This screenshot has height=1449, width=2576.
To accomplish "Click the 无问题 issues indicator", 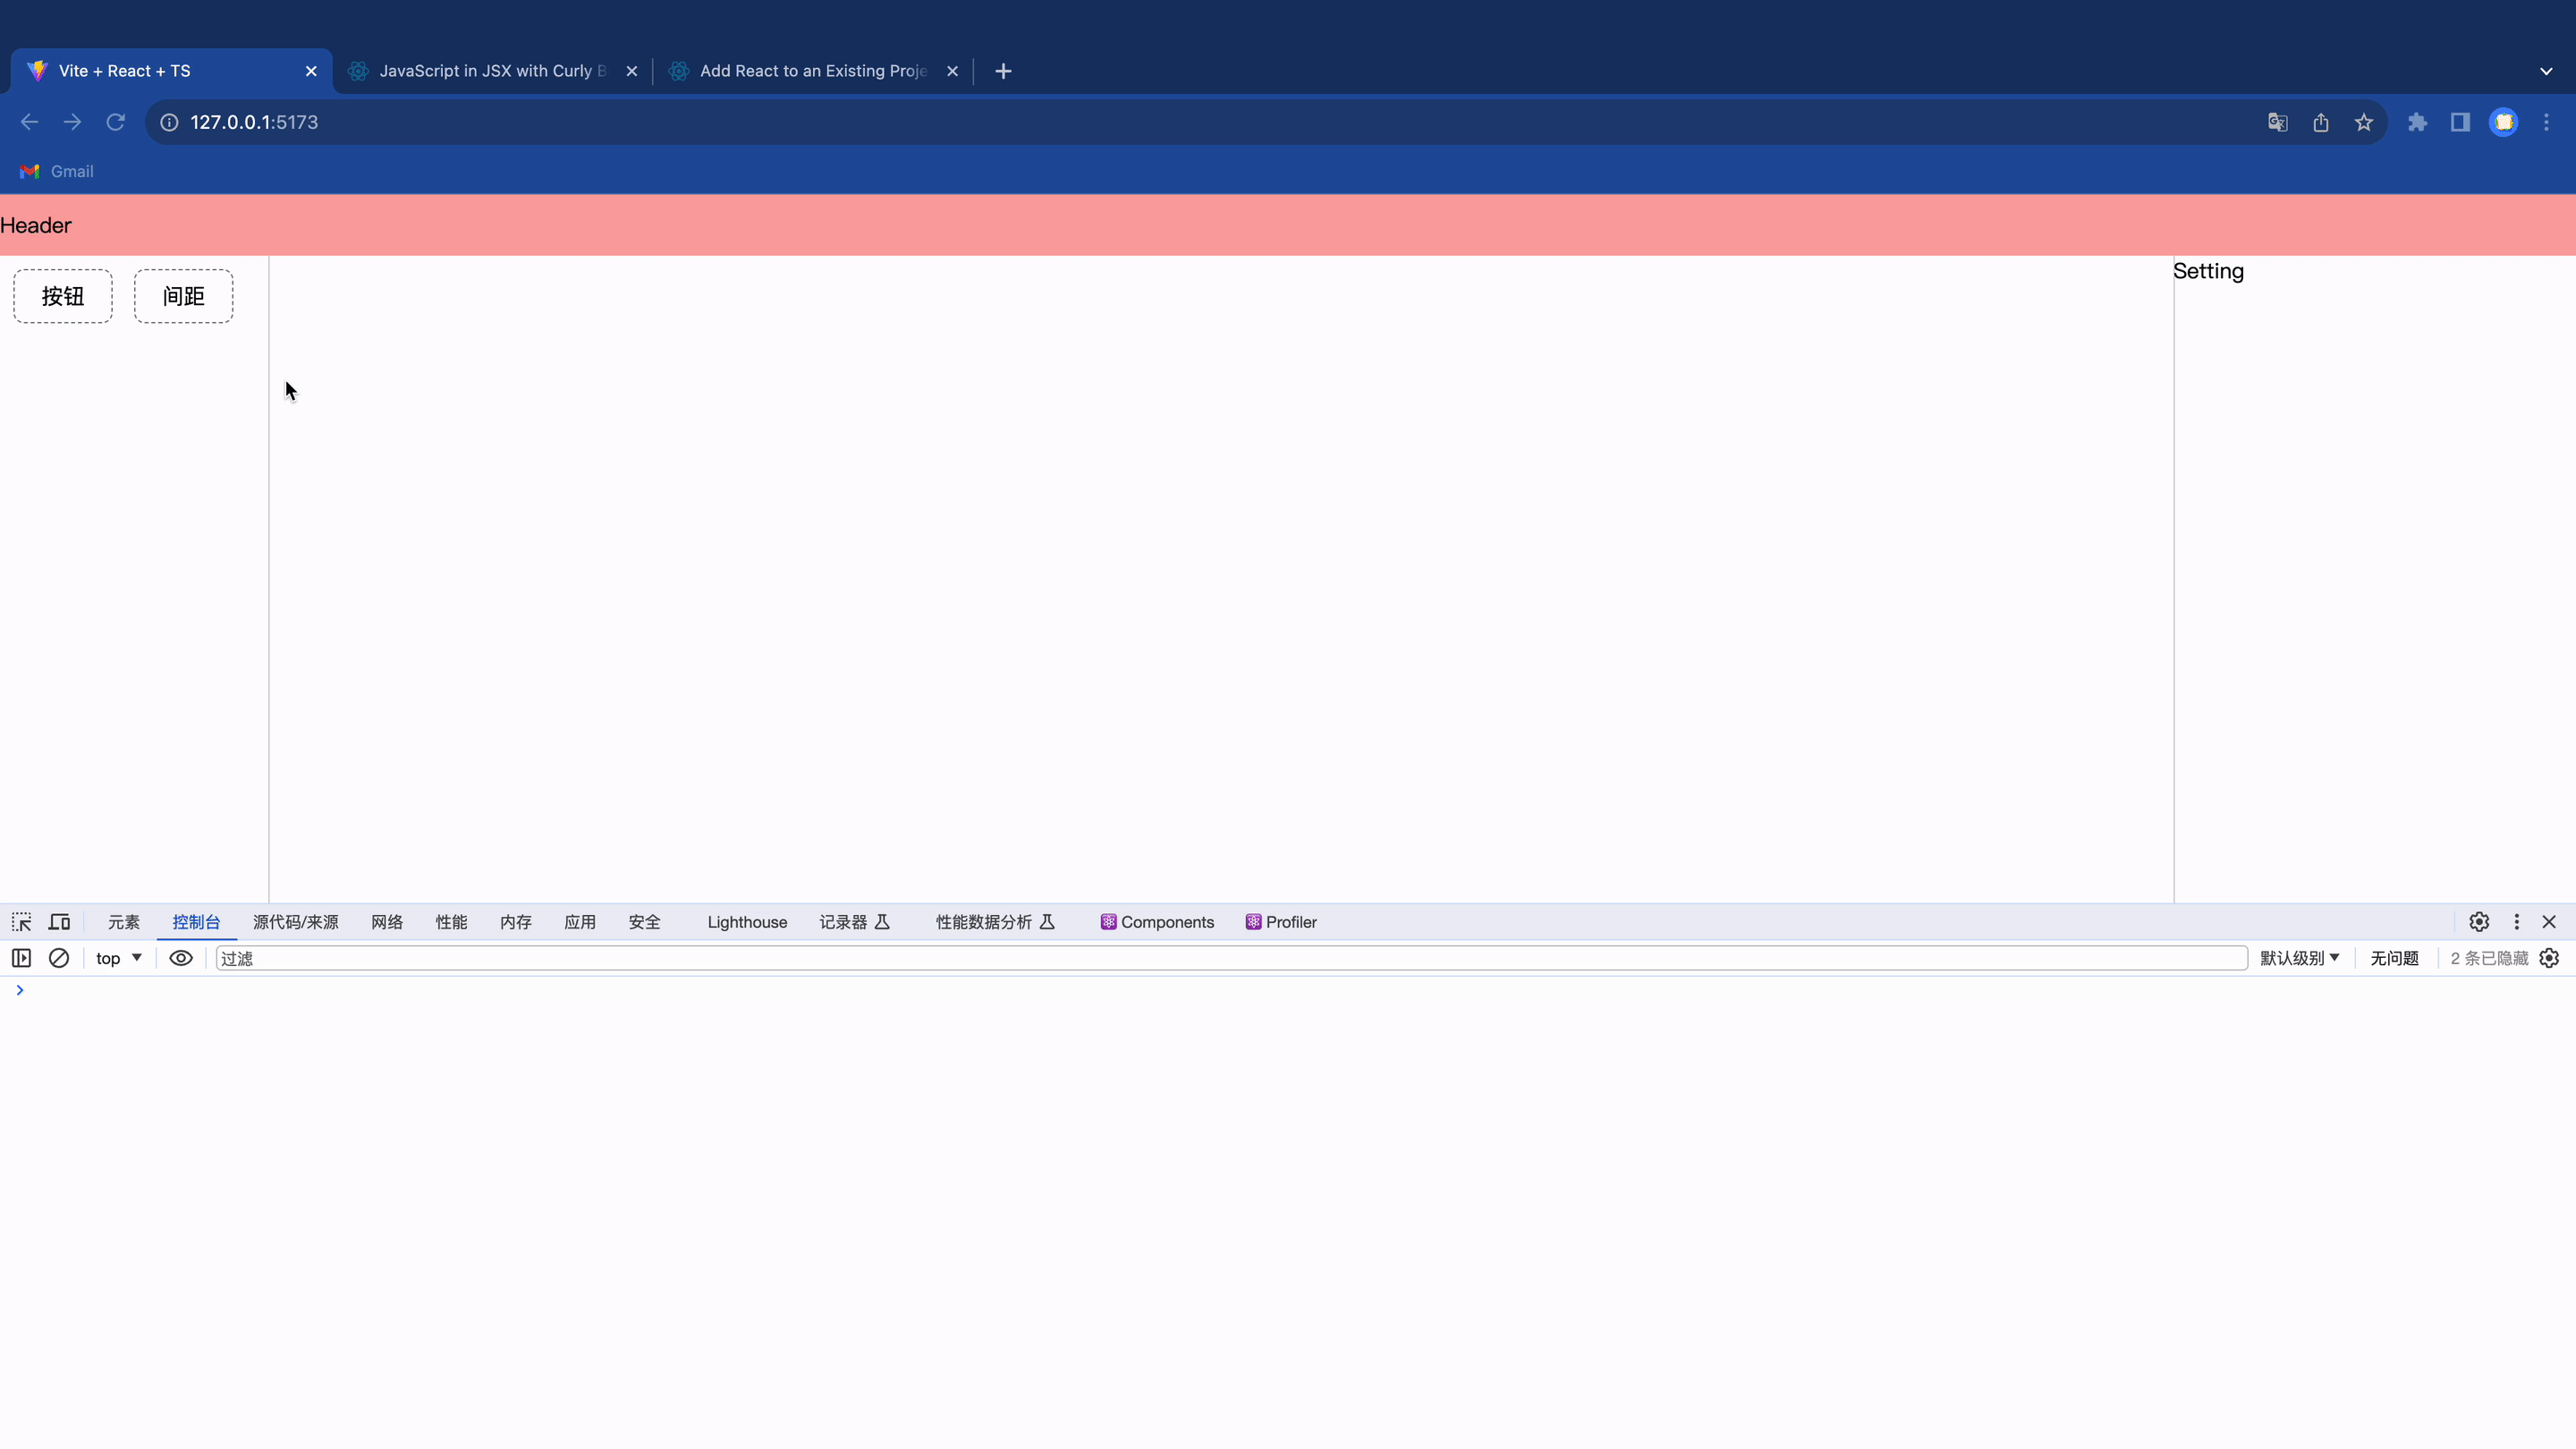I will [x=2394, y=958].
